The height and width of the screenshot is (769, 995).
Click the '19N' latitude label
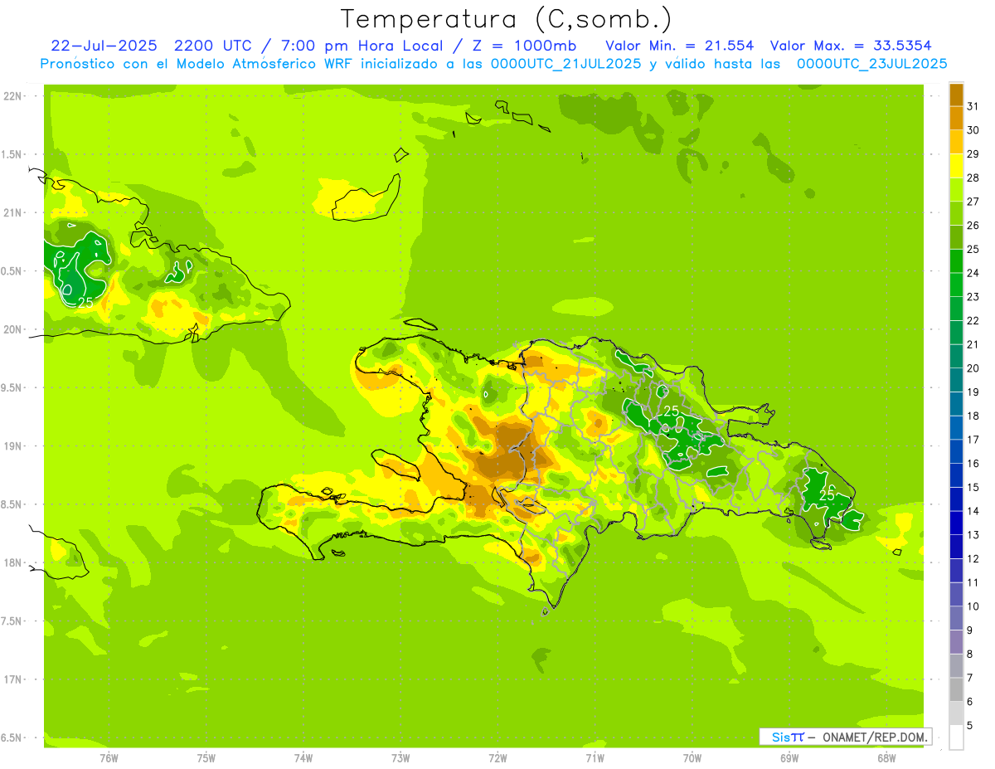point(12,446)
